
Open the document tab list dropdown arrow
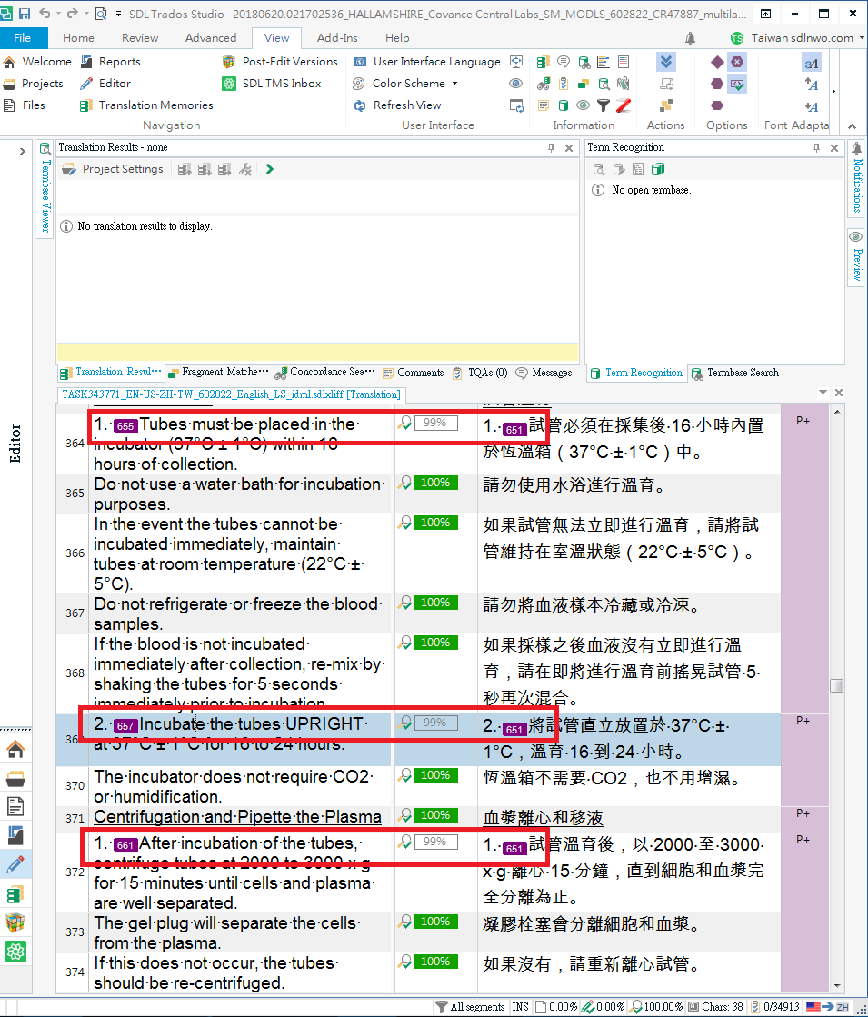tap(823, 393)
